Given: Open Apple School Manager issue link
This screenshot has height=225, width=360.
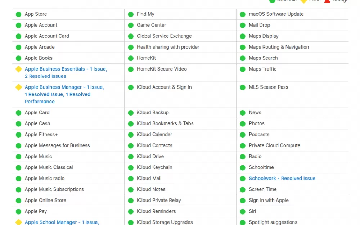Looking at the screenshot, I should click(x=62, y=222).
